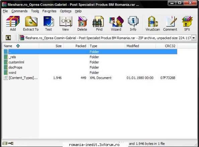The image size is (199, 147).
Task: Click the key icon in status bar
Action: 11,143
